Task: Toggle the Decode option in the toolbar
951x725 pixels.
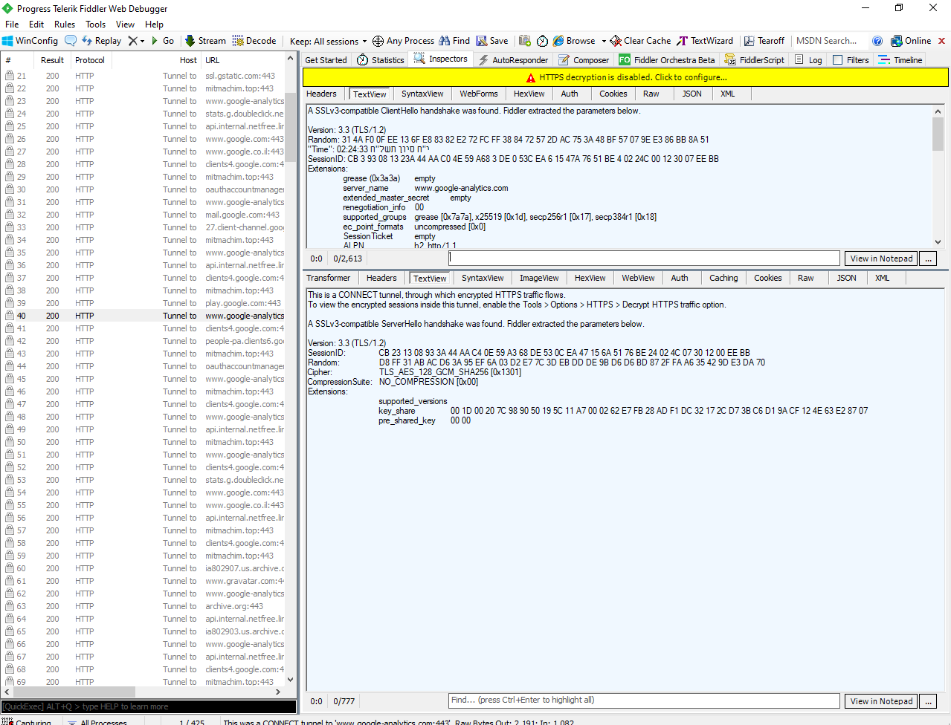Action: click(254, 41)
